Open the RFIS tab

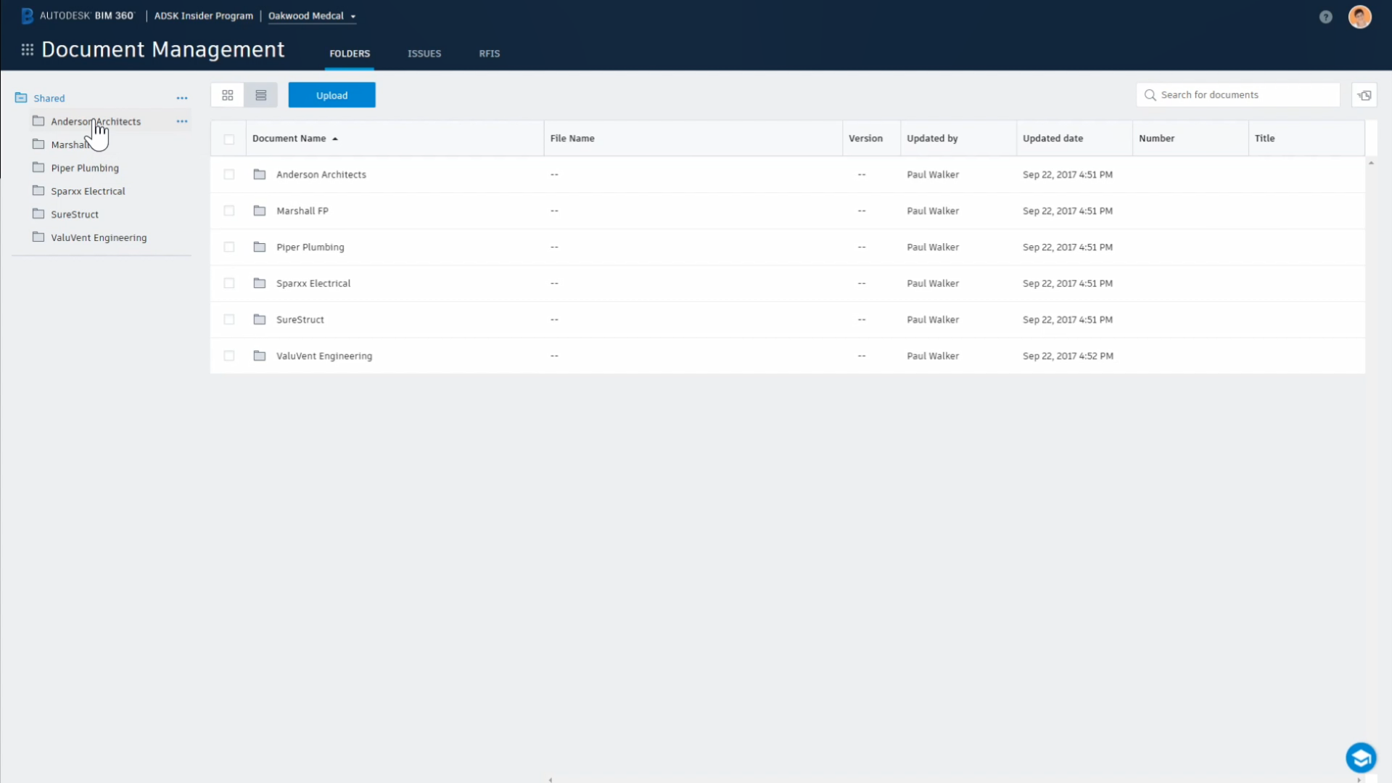(489, 53)
